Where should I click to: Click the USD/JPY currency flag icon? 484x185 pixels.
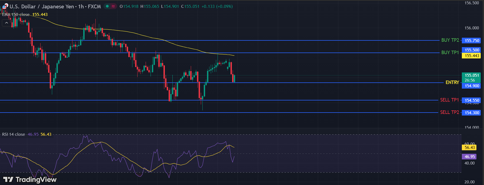click(5, 6)
